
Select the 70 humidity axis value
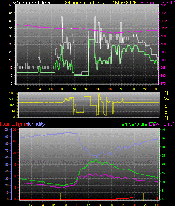(x=7, y=151)
